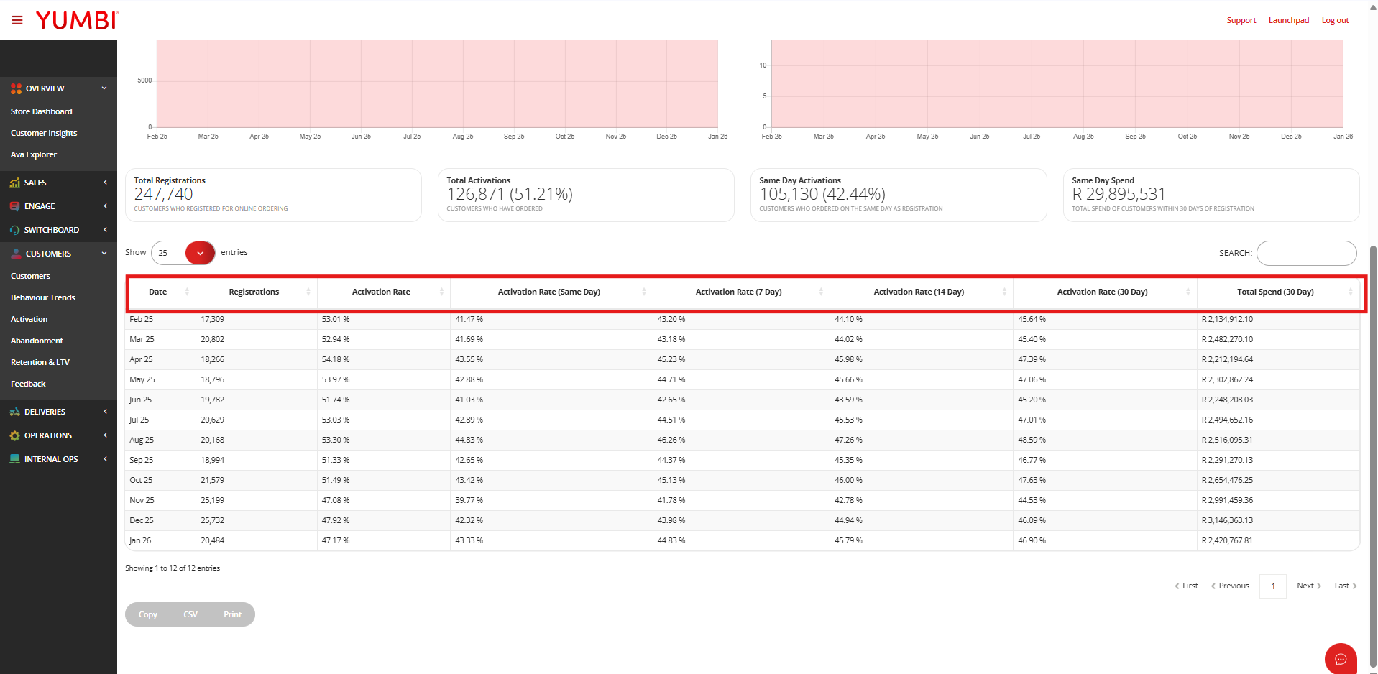The image size is (1378, 674).
Task: Click the Internal Ops laptop icon
Action: coord(14,459)
